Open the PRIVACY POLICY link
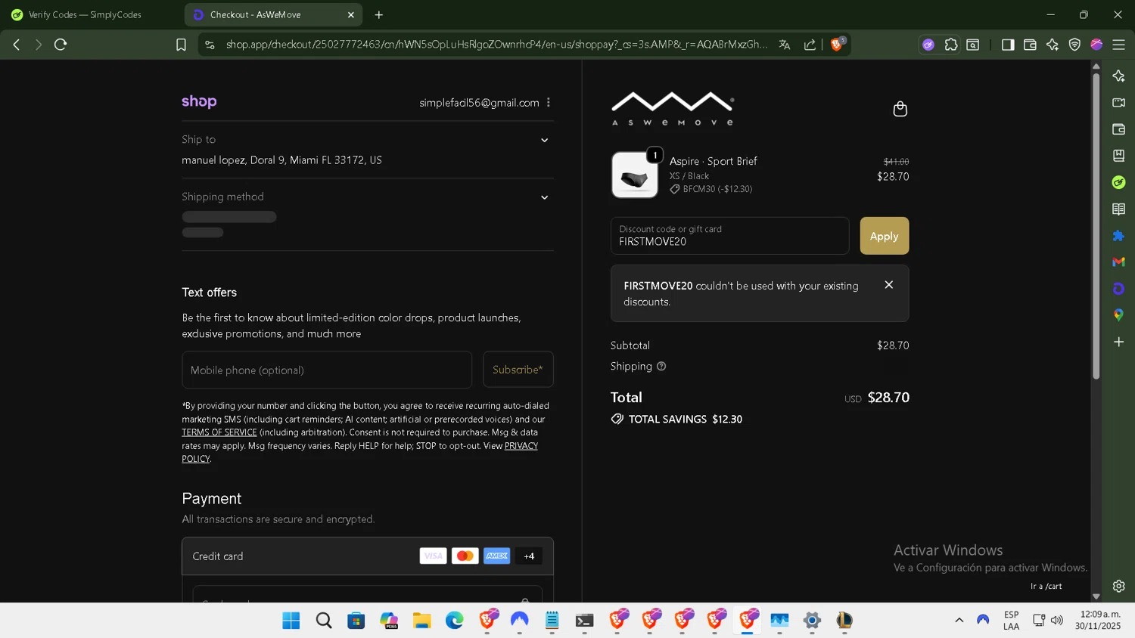Image resolution: width=1135 pixels, height=638 pixels. coord(521,446)
